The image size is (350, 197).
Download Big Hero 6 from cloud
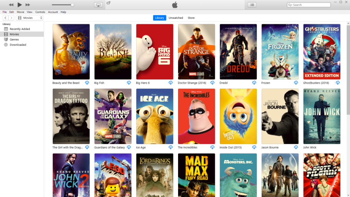(x=171, y=83)
